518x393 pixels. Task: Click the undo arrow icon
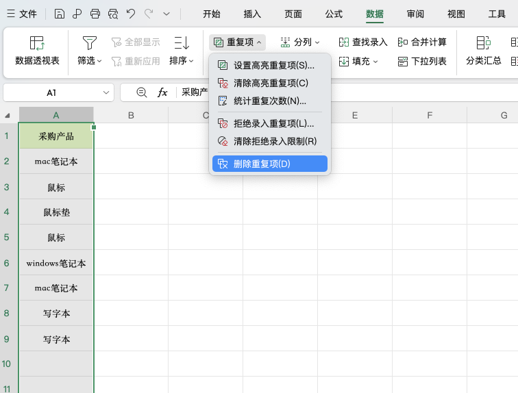click(131, 14)
